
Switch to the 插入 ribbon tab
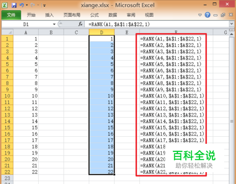click(x=50, y=15)
